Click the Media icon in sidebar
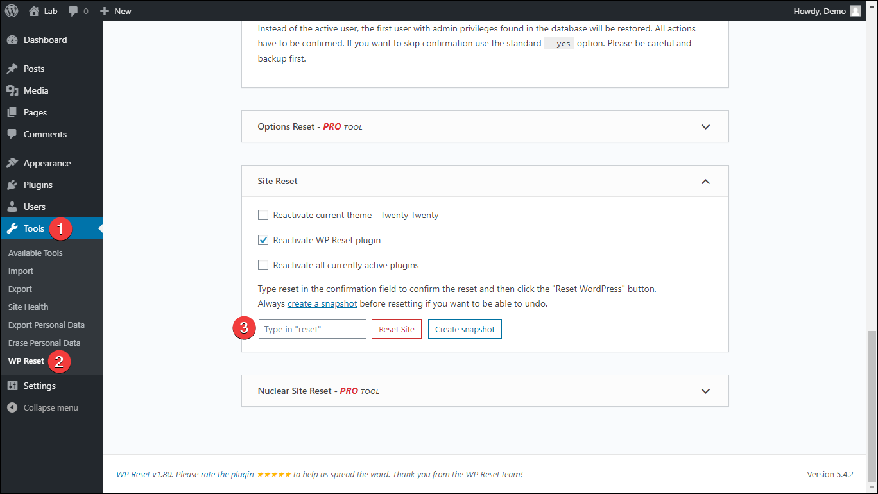Viewport: 878px width, 494px height. tap(12, 90)
